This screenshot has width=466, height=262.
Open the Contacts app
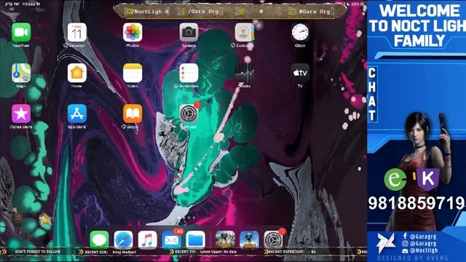coord(245,33)
